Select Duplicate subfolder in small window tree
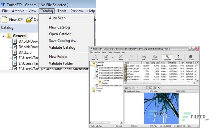Screen dimensions: 221x128 104,81
